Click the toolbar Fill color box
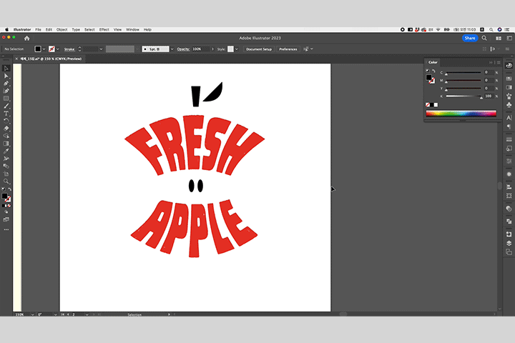This screenshot has width=515, height=343. [4, 196]
